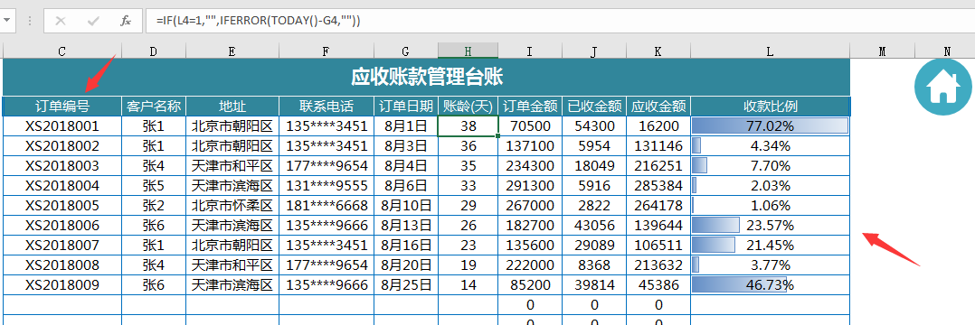The height and width of the screenshot is (325, 975).
Task: Select received amount cell 54300
Action: 594,125
